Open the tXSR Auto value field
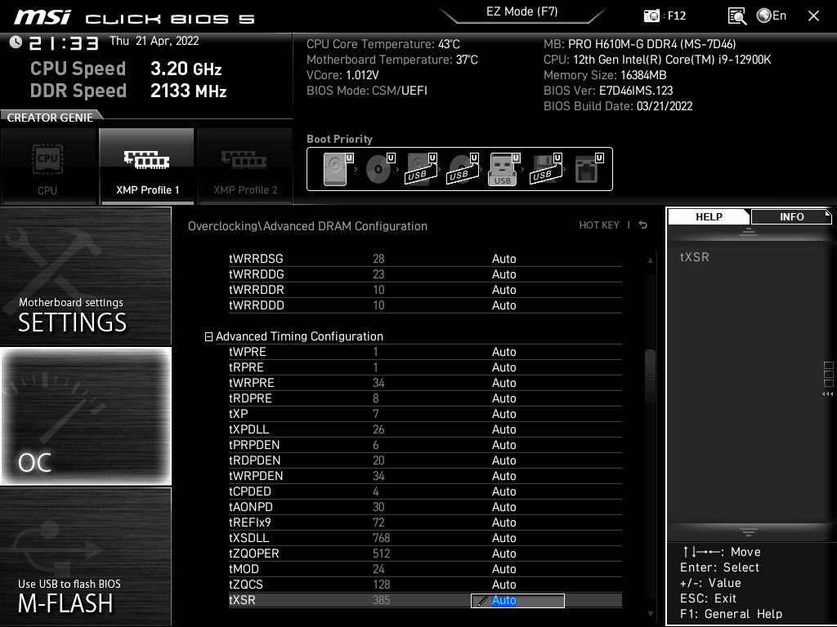Screen dimensions: 837x627 pos(517,600)
